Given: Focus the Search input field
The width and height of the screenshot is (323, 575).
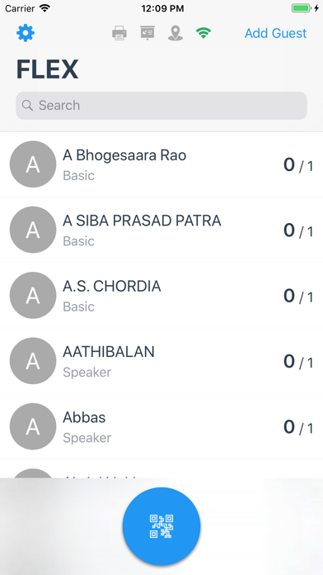Looking at the screenshot, I should pos(161,105).
